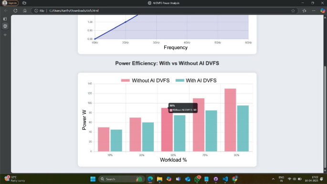This screenshot has height=184, width=327.
Task: Open the weather widget showing 32°C
Action: [15, 179]
